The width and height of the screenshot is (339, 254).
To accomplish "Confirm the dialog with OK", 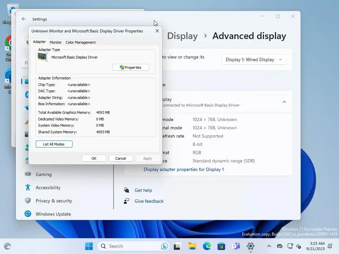I will pos(94,158).
